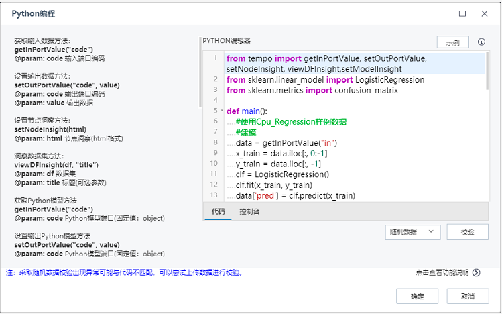502x314 pixels.
Task: Open the 随机数据 dropdown
Action: pyautogui.click(x=412, y=231)
